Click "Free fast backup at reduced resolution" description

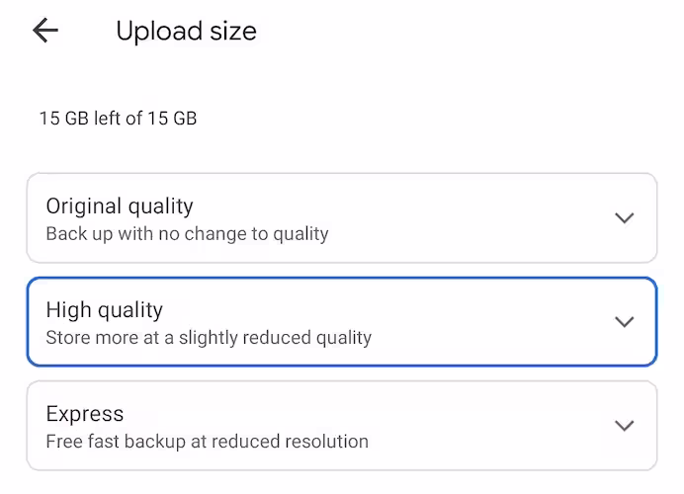coord(207,442)
